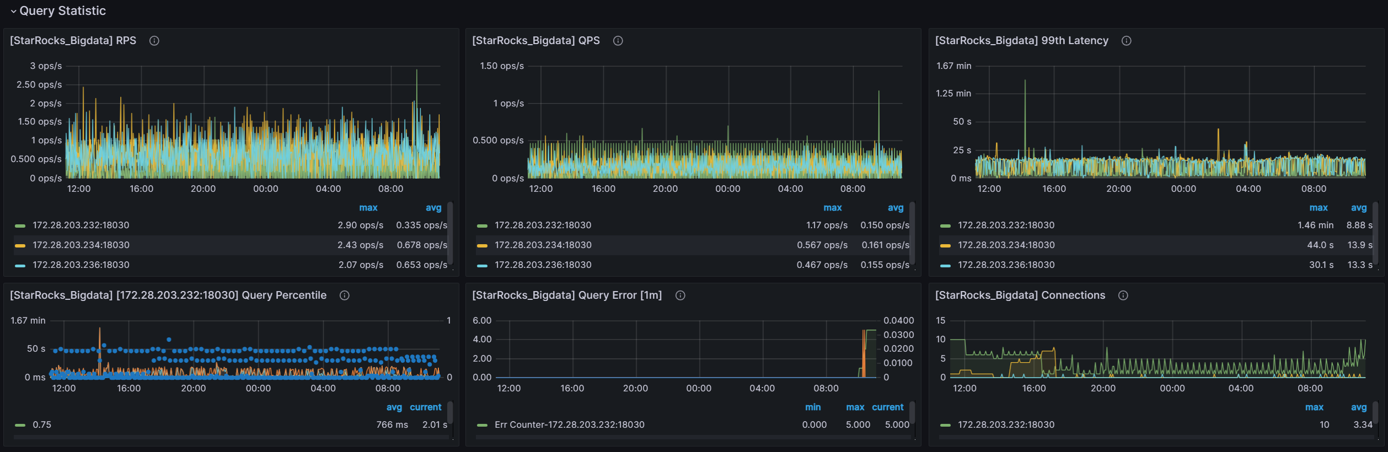Sort 99th Latency legend by avg column
This screenshot has height=452, width=1388.
pos(1359,208)
